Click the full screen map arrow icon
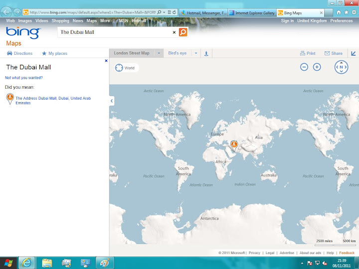359x269 pixels. 354,53
